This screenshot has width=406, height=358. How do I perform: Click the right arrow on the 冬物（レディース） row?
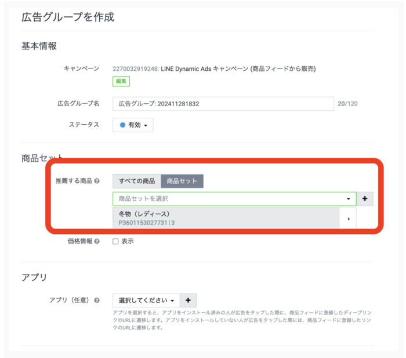coord(348,219)
